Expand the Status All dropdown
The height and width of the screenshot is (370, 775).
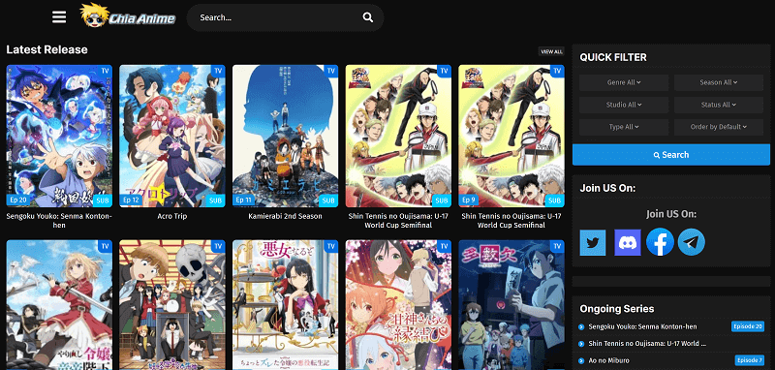[719, 105]
